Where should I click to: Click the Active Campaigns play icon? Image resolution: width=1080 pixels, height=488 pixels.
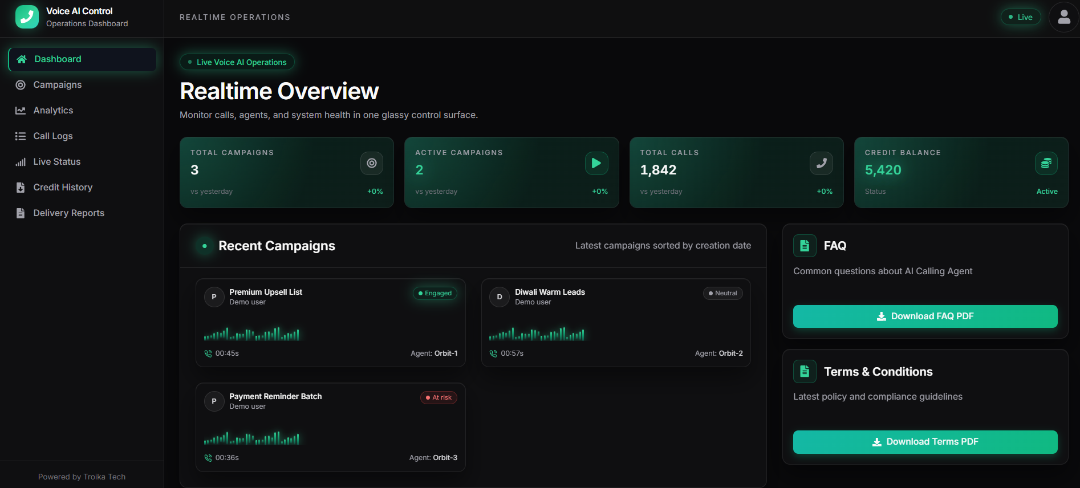(596, 164)
